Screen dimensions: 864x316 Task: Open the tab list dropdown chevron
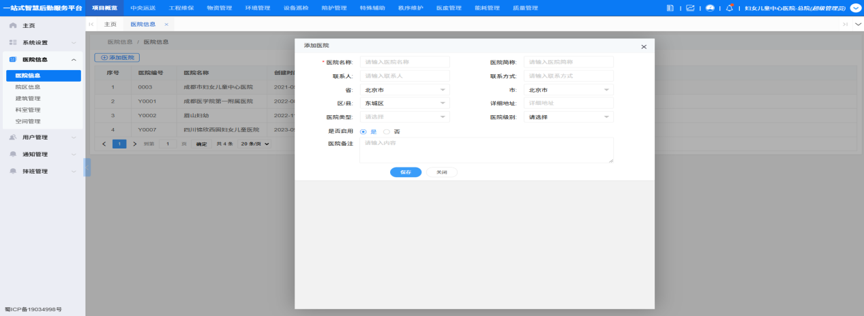858,24
